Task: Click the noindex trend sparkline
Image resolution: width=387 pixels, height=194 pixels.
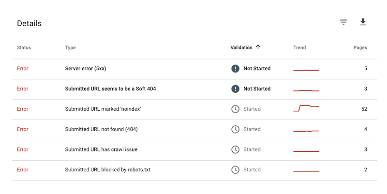Action: click(x=306, y=108)
